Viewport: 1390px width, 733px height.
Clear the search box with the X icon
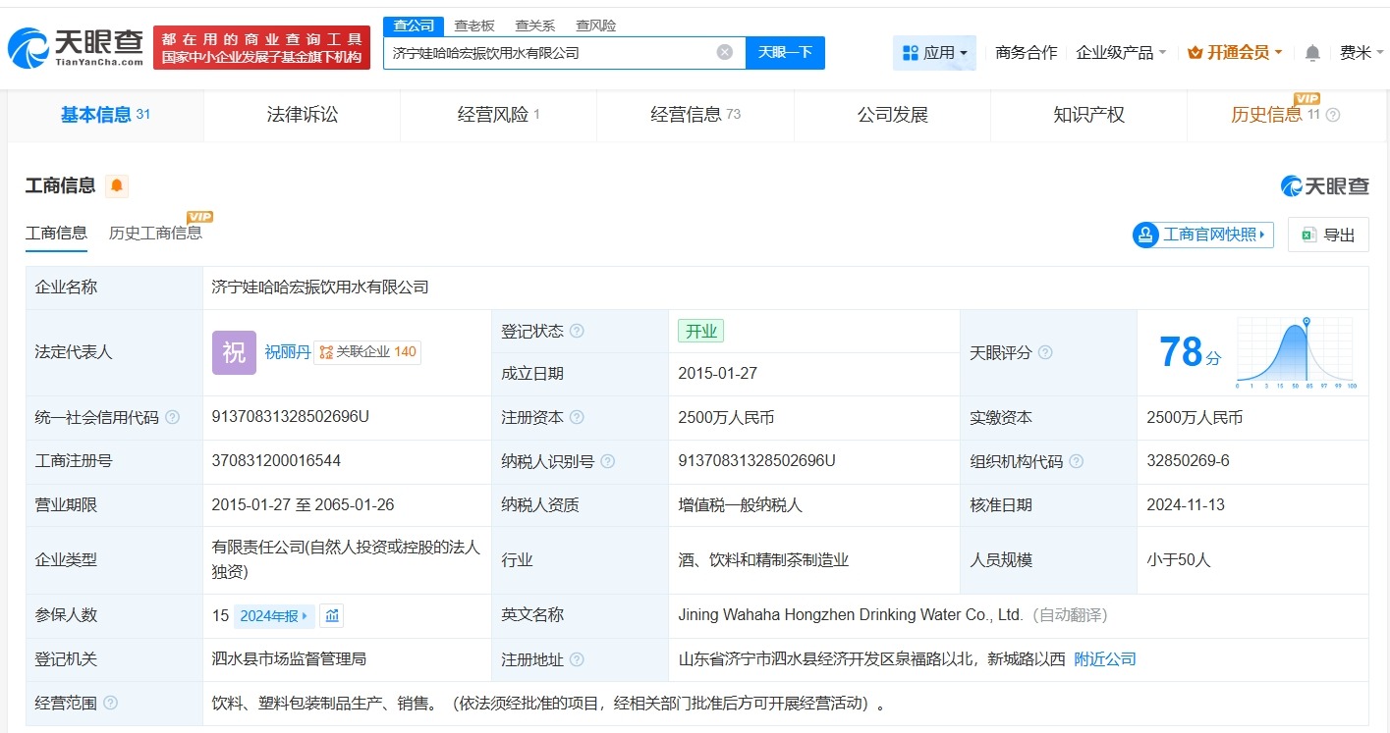(x=724, y=52)
